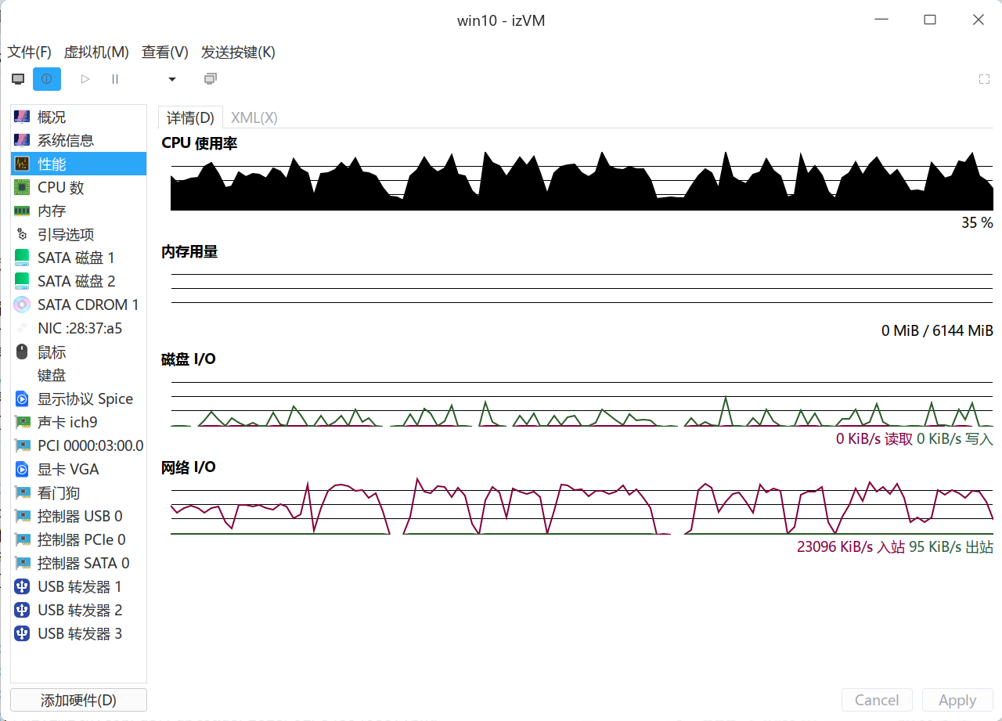Click the 内存用量 heading
The image size is (1002, 721).
189,251
